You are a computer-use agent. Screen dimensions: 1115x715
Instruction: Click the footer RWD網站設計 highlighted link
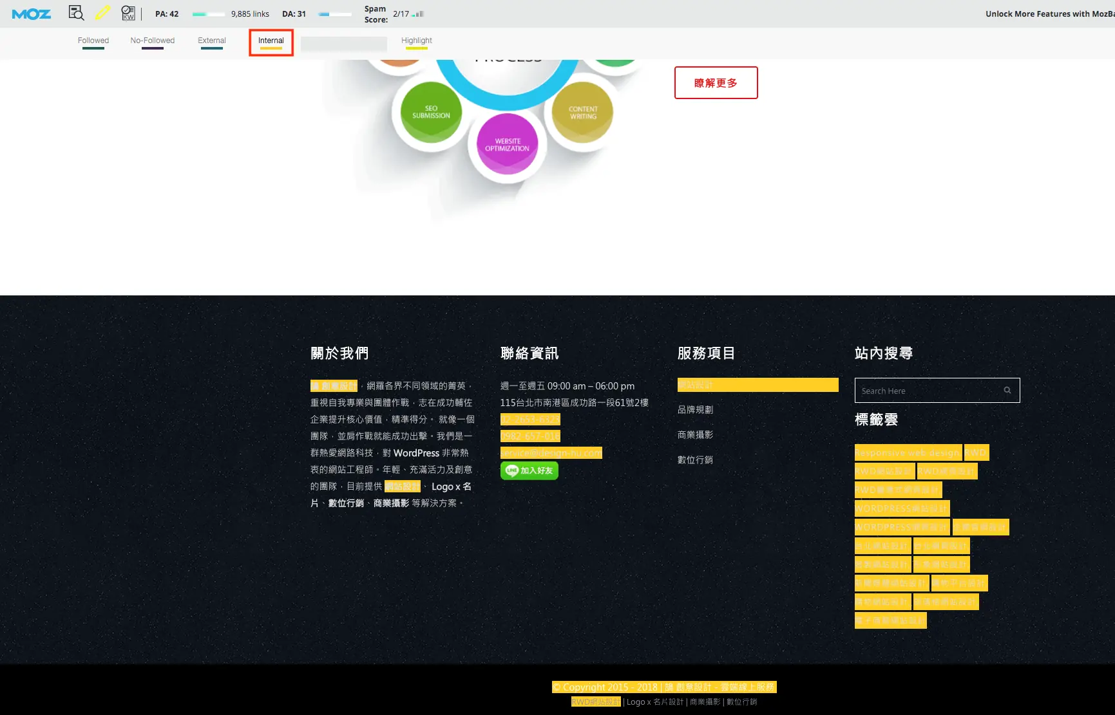point(596,701)
